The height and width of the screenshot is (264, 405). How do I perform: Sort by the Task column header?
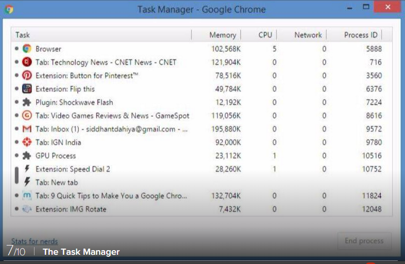[x=101, y=35]
